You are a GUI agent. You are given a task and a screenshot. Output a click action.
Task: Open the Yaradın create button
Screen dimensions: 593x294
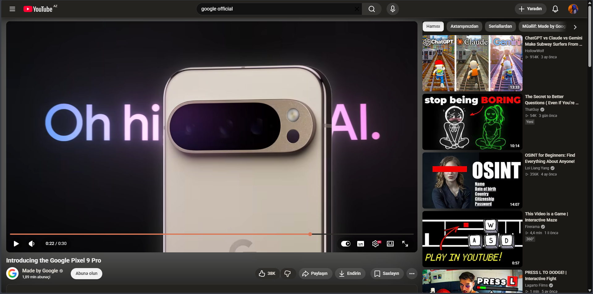pos(530,9)
